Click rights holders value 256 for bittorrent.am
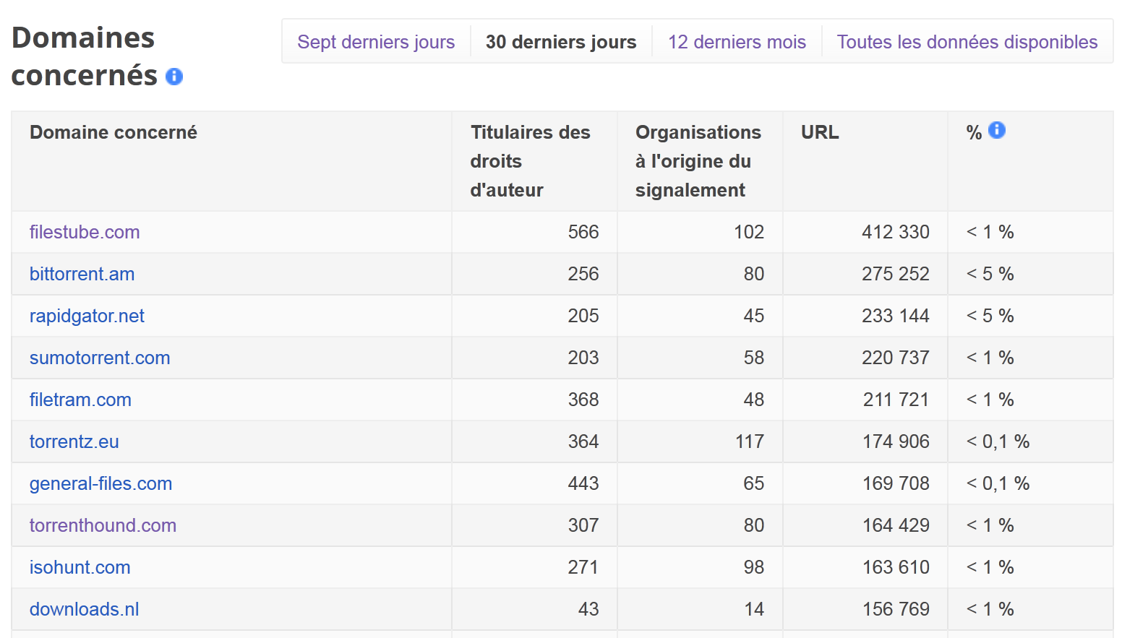The height and width of the screenshot is (638, 1122). [583, 274]
